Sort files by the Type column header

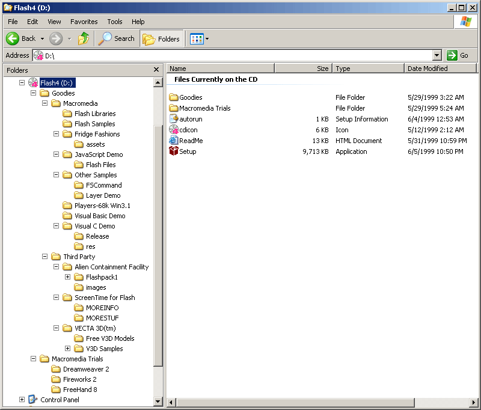pyautogui.click(x=369, y=69)
